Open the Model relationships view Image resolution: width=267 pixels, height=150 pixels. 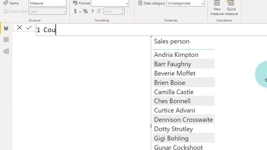click(x=6, y=51)
